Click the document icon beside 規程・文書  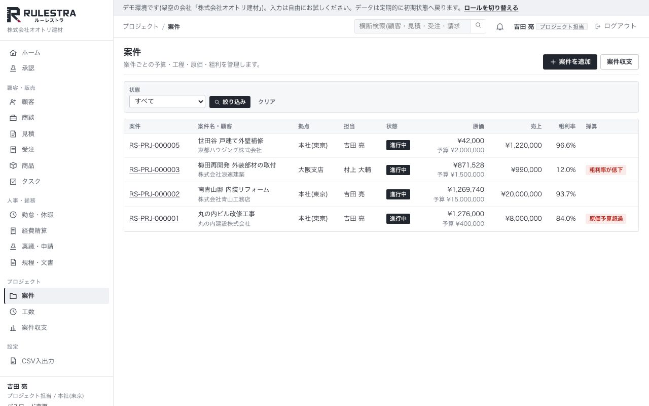(13, 263)
